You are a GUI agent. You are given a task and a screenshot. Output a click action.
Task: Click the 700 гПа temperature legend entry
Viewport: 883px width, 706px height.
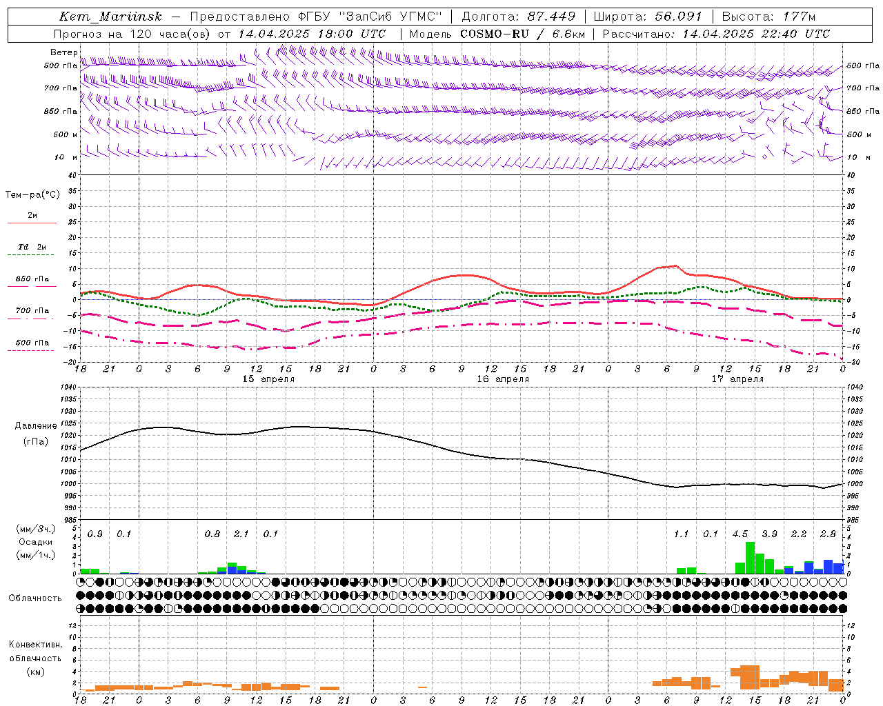tap(32, 311)
